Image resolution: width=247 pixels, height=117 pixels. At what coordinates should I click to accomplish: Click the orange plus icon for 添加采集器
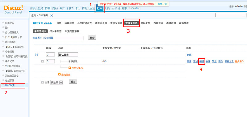(70, 68)
